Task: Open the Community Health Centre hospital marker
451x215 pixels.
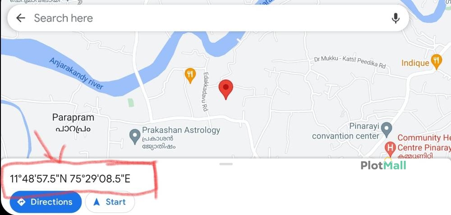Action: (390, 149)
